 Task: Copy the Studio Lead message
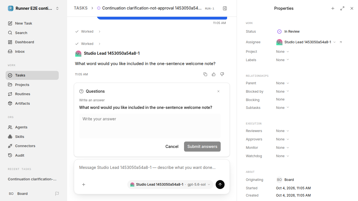(205, 74)
